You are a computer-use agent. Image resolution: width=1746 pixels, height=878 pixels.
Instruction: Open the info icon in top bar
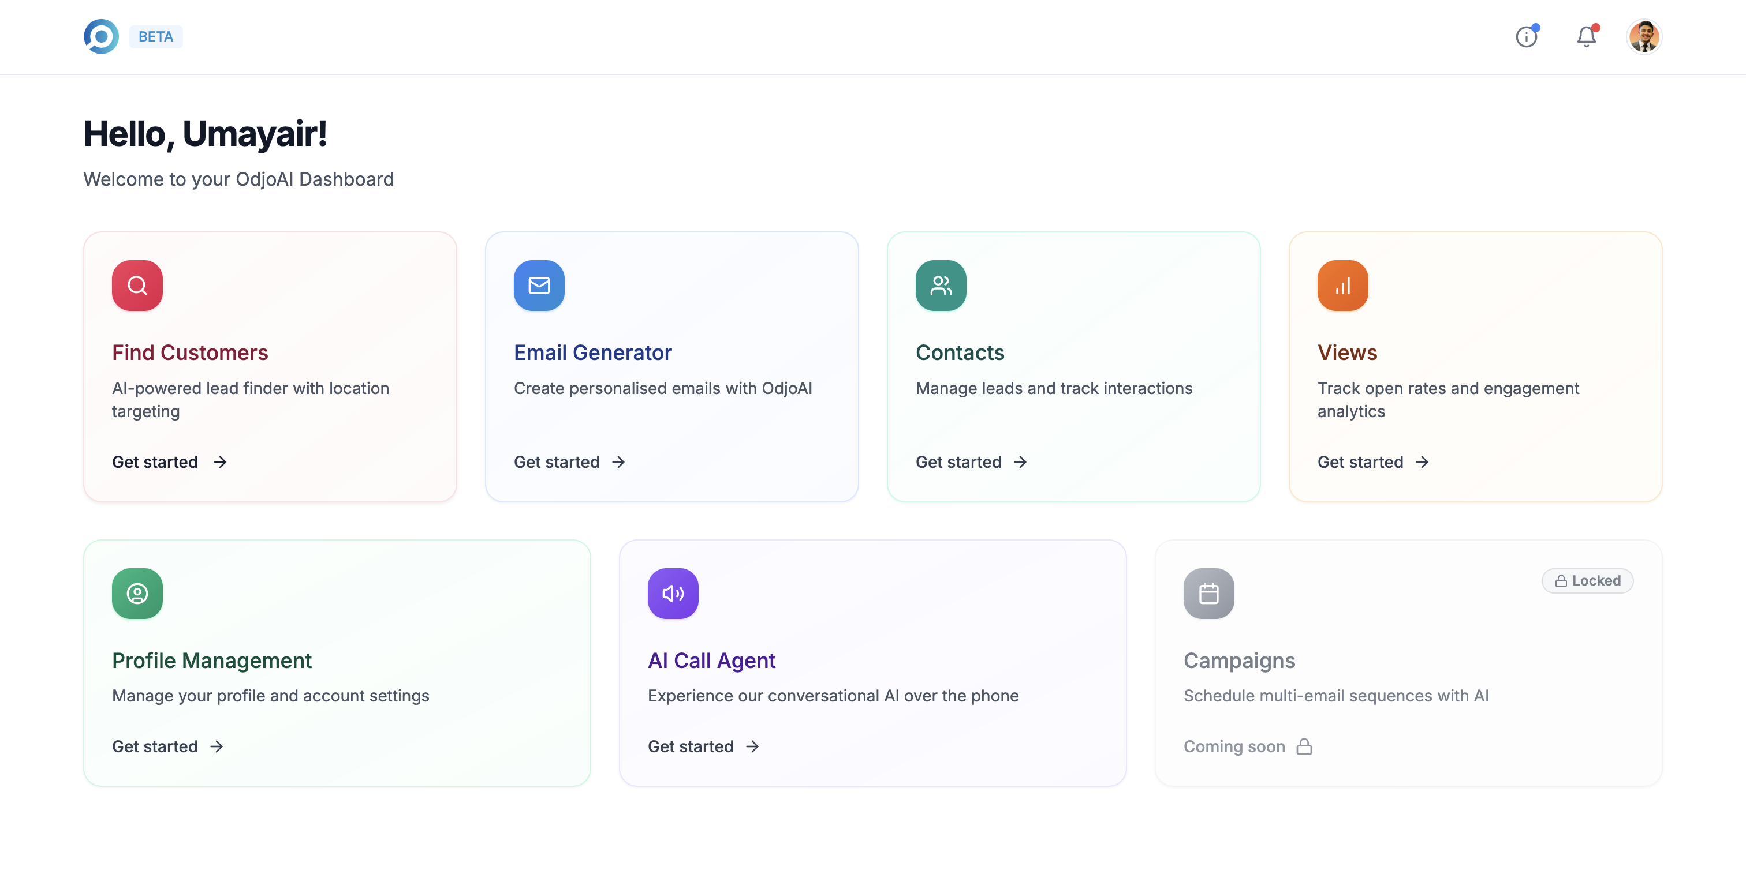point(1527,36)
